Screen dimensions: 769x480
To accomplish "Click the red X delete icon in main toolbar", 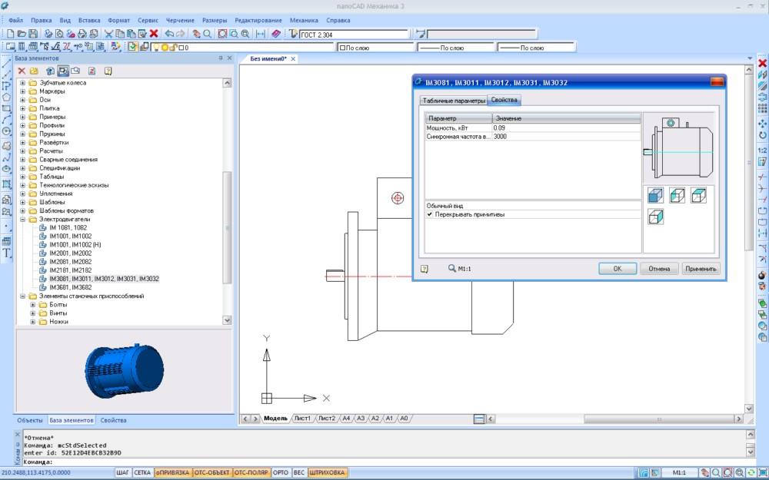I will (x=154, y=34).
